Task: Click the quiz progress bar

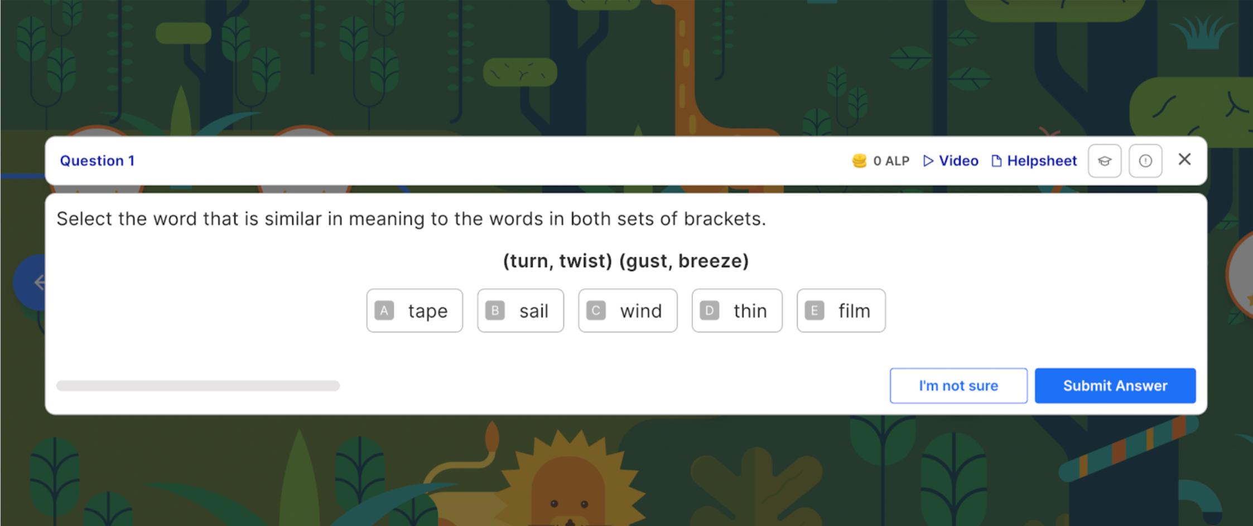Action: tap(198, 385)
